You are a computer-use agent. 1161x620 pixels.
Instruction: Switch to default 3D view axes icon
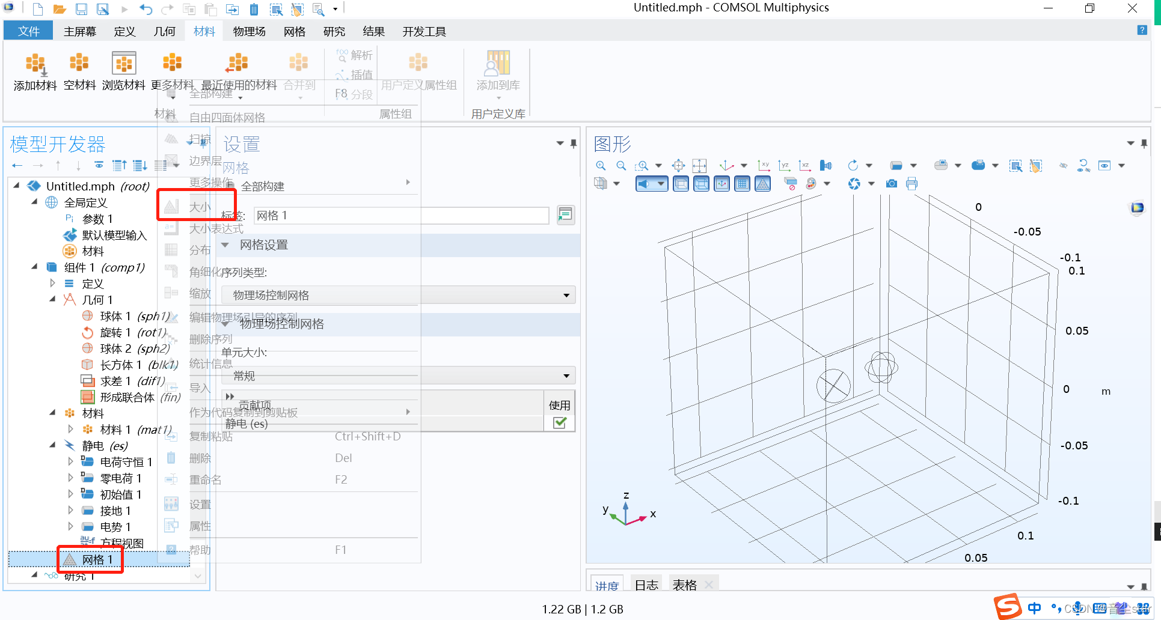click(726, 165)
